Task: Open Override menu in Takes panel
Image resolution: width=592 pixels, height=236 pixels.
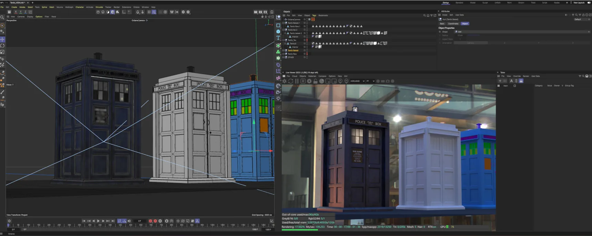Action: tap(517, 76)
